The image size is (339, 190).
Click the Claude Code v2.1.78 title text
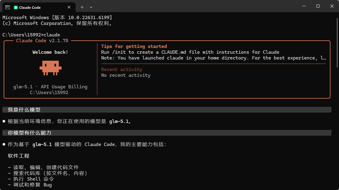pyautogui.click(x=42, y=40)
